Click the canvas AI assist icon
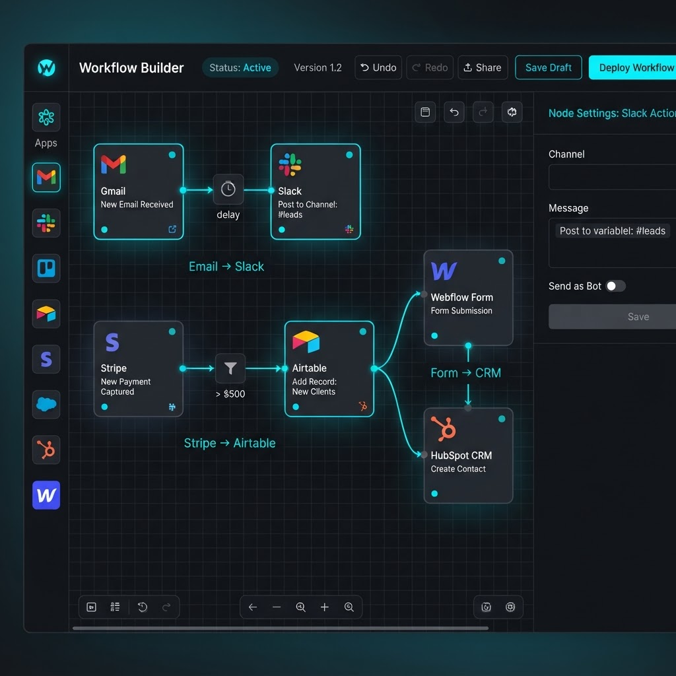Image resolution: width=676 pixels, height=676 pixels. click(x=512, y=112)
